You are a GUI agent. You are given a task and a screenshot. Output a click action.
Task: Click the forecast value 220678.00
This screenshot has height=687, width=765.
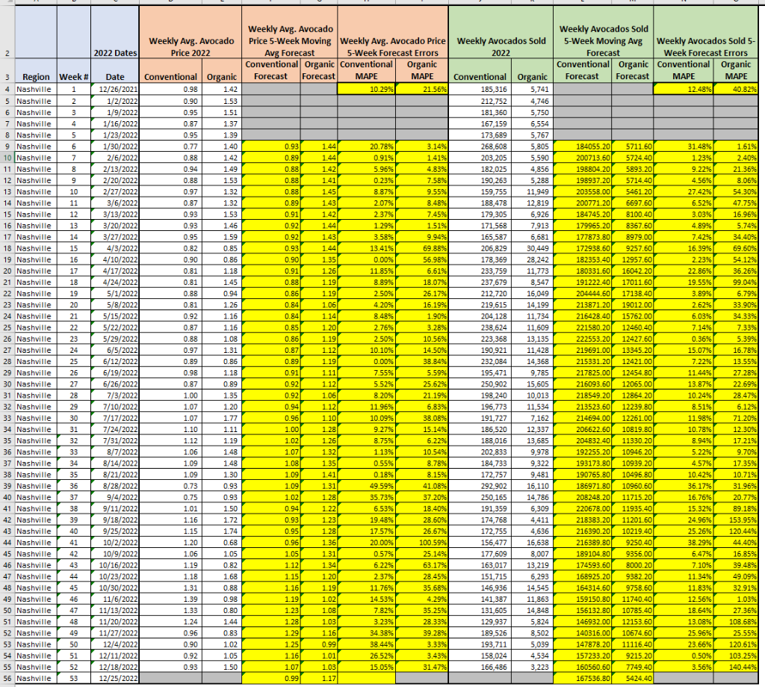point(583,508)
